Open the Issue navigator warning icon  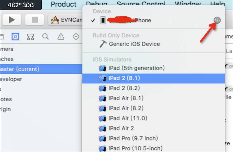click(61, 36)
